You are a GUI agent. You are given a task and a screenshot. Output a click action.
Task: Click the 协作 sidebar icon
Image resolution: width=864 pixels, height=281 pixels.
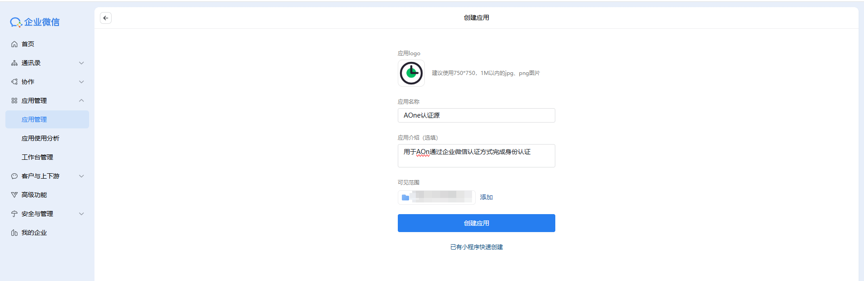[x=14, y=82]
